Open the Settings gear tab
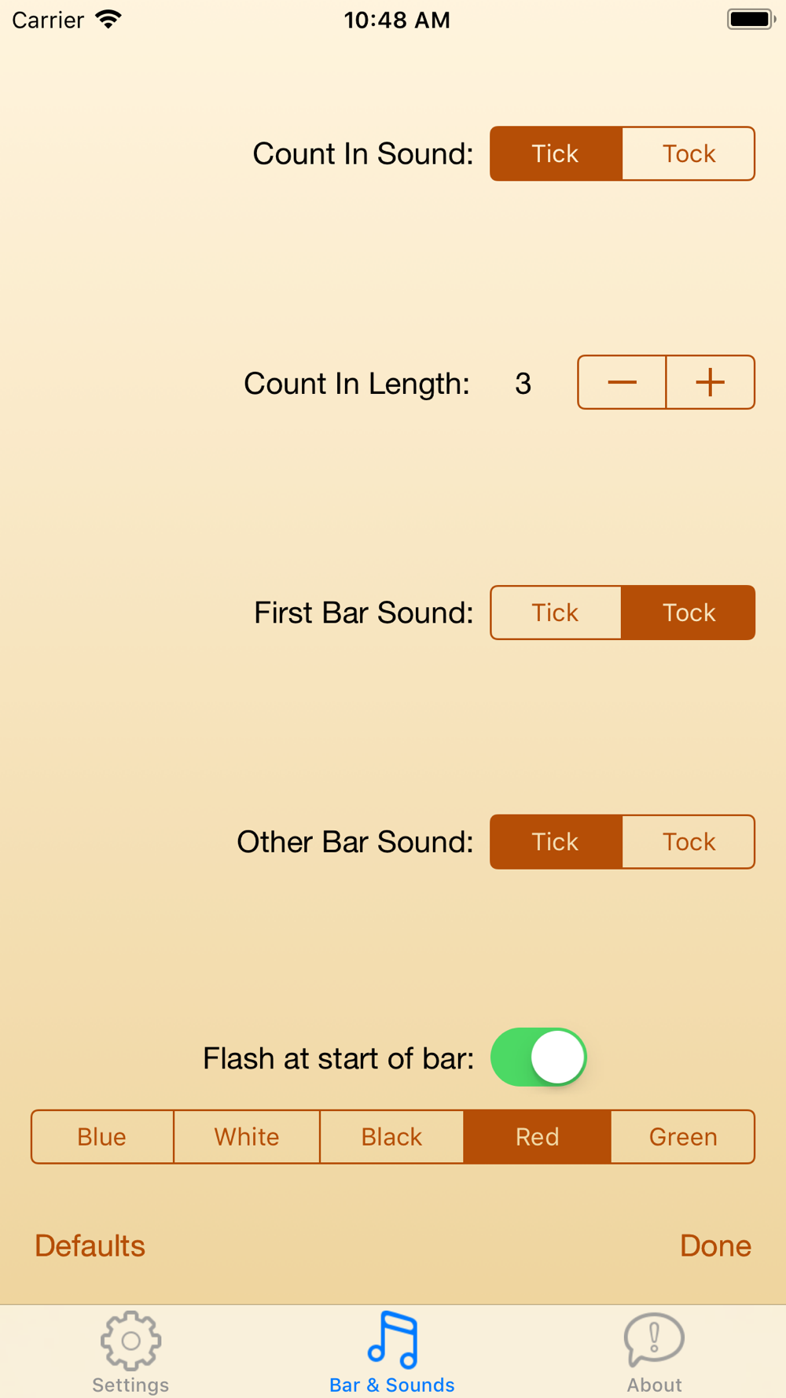 click(130, 1341)
